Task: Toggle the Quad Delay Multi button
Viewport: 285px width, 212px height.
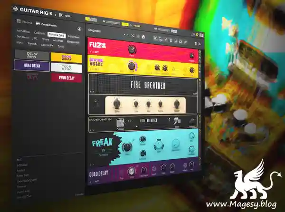Action: 185,165
